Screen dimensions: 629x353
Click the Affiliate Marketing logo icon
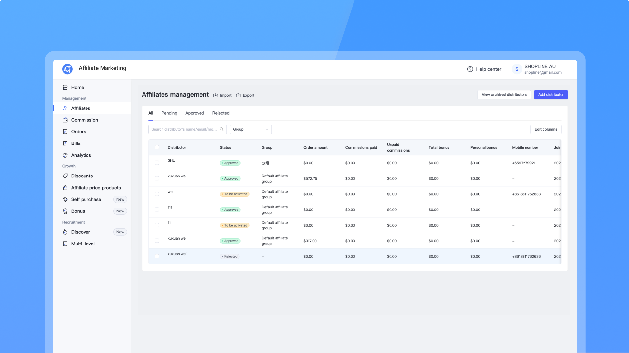[67, 69]
